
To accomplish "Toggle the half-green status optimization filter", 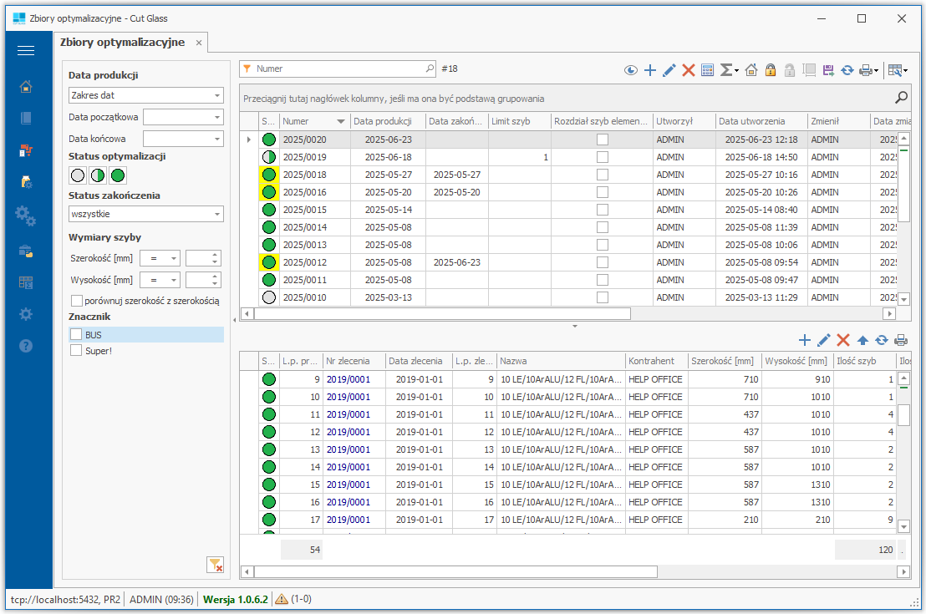I will pyautogui.click(x=98, y=175).
